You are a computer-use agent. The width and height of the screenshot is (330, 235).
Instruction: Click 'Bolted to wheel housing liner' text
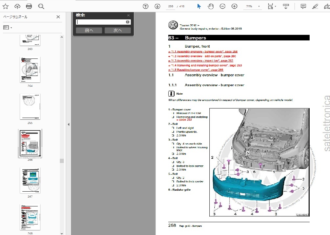click(x=192, y=149)
